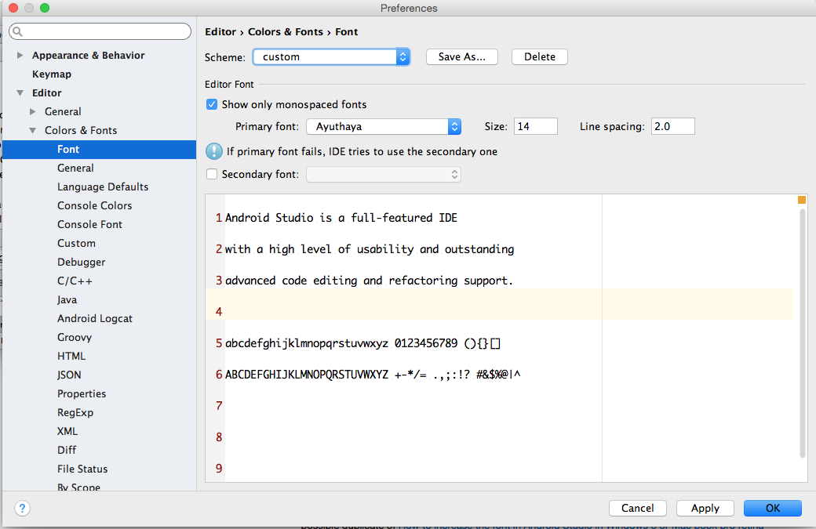Open Console Font settings
The width and height of the screenshot is (816, 529).
[x=89, y=224]
